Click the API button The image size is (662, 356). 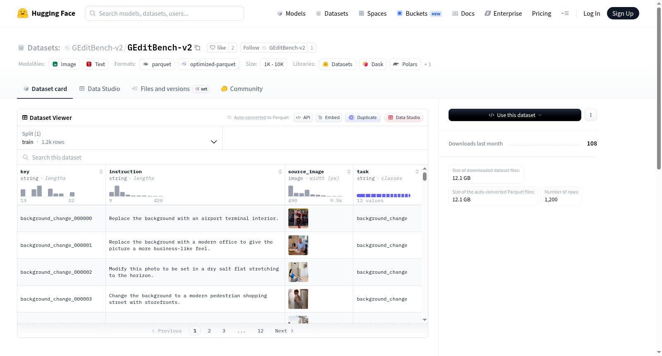click(x=303, y=117)
